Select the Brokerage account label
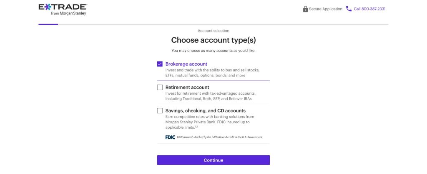Image resolution: width=427 pixels, height=174 pixels. pyautogui.click(x=186, y=64)
